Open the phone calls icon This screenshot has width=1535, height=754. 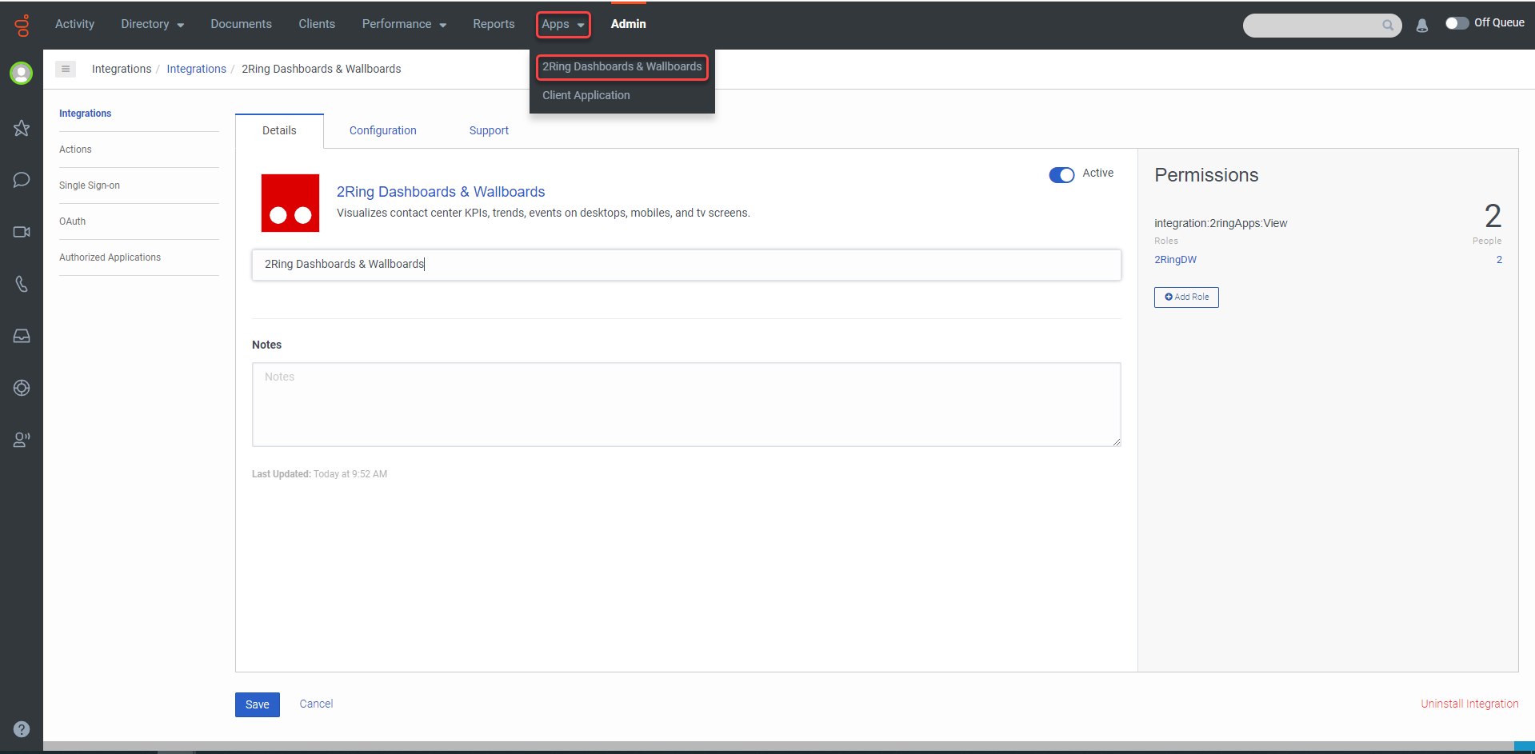tap(22, 284)
